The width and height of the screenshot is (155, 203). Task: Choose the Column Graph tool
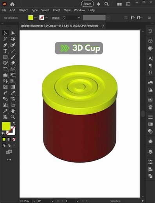(5, 105)
